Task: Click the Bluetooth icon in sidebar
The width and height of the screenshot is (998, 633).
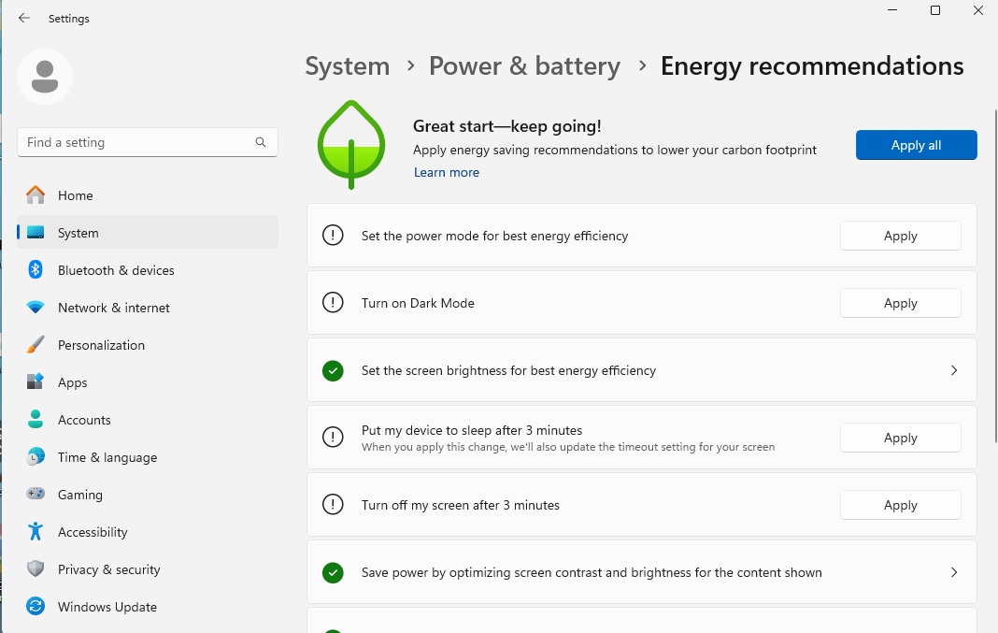Action: (x=36, y=269)
